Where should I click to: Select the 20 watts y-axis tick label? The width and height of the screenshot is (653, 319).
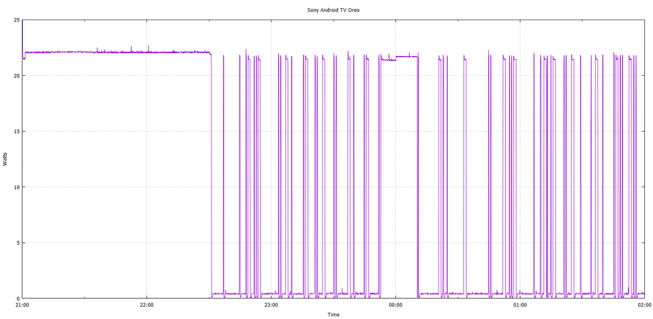tap(16, 76)
